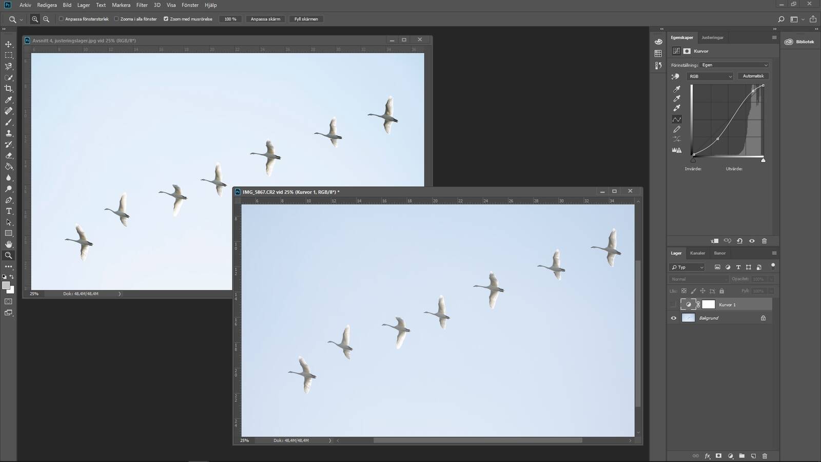The width and height of the screenshot is (821, 462).
Task: Select the Kurvor 1 layer mask thumbnail
Action: click(708, 304)
